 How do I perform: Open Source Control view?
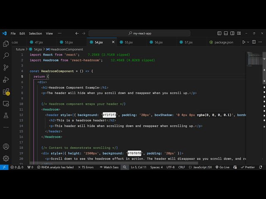pyautogui.click(x=6, y=67)
